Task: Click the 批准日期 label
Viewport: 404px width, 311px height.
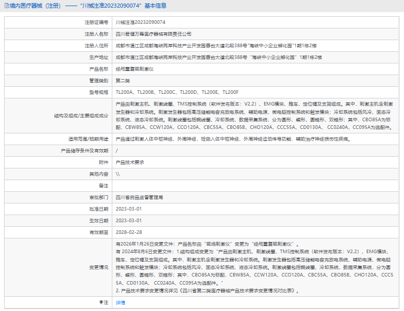Action: tap(99, 209)
